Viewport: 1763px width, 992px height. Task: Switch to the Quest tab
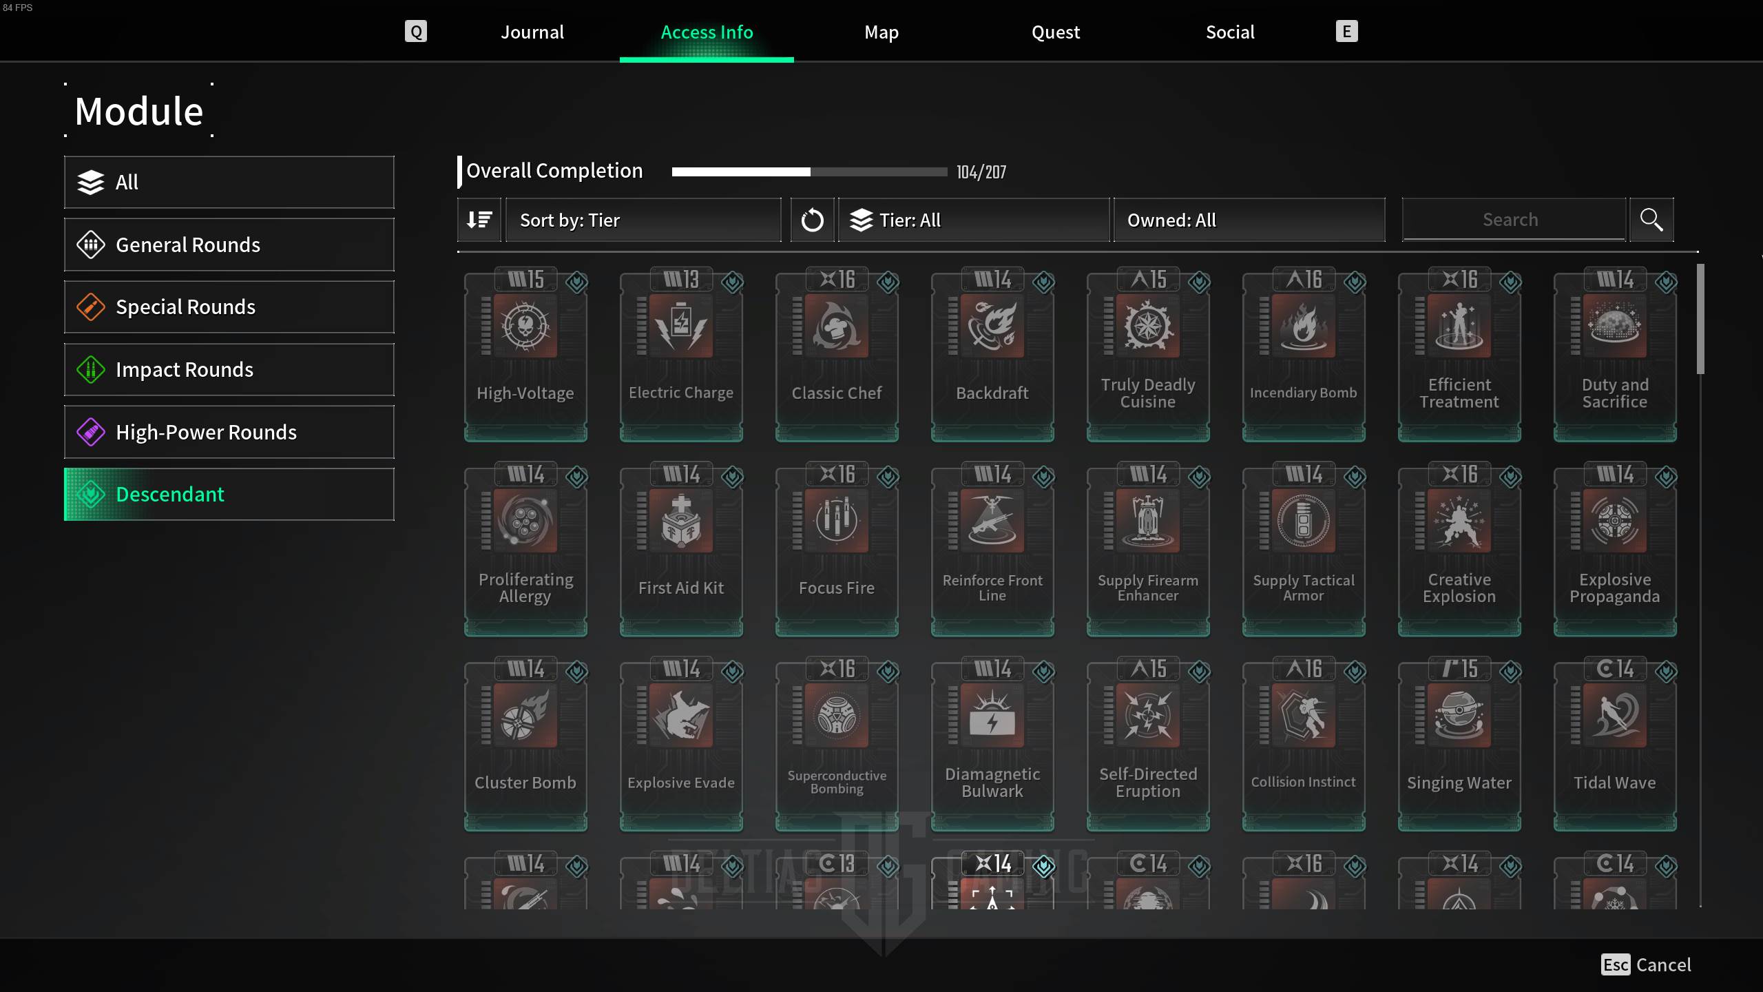coord(1056,32)
